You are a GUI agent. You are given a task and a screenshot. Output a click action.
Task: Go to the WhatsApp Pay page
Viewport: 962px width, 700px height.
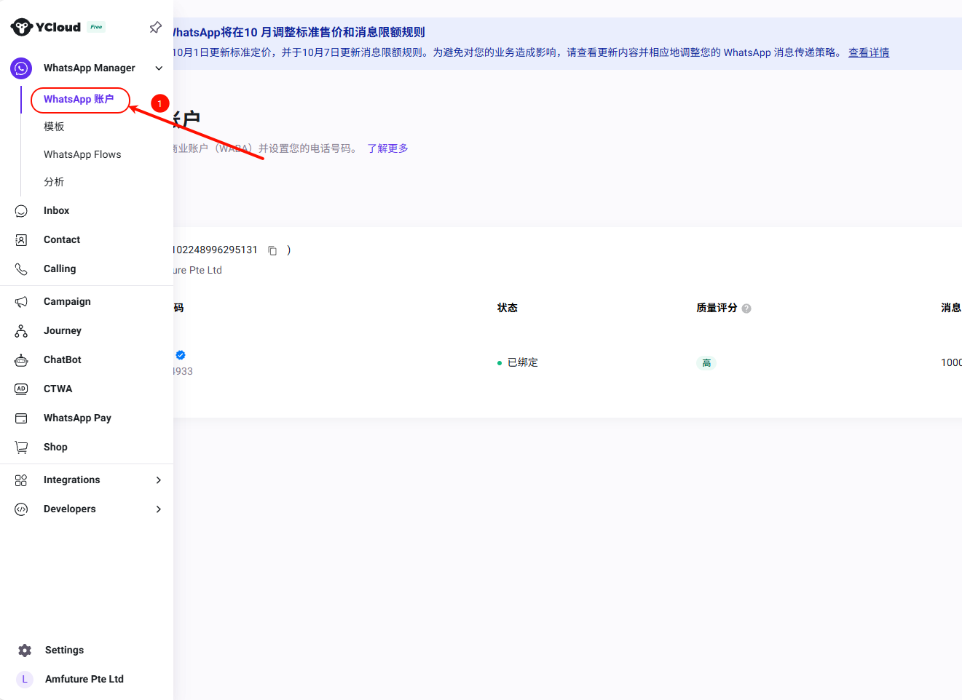[77, 418]
